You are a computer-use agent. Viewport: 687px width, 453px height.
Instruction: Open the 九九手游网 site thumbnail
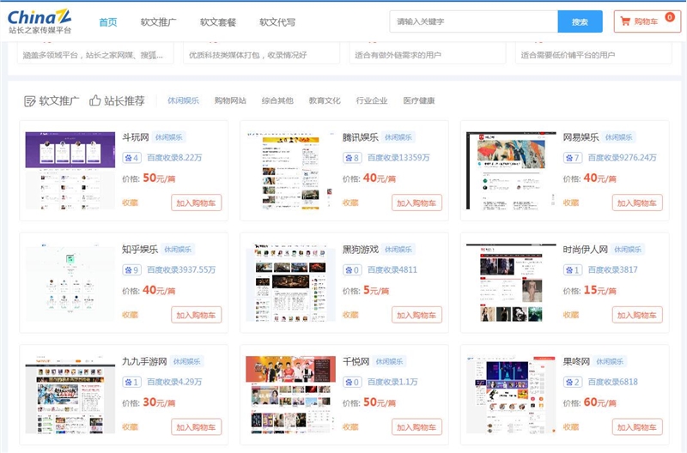[x=70, y=395]
